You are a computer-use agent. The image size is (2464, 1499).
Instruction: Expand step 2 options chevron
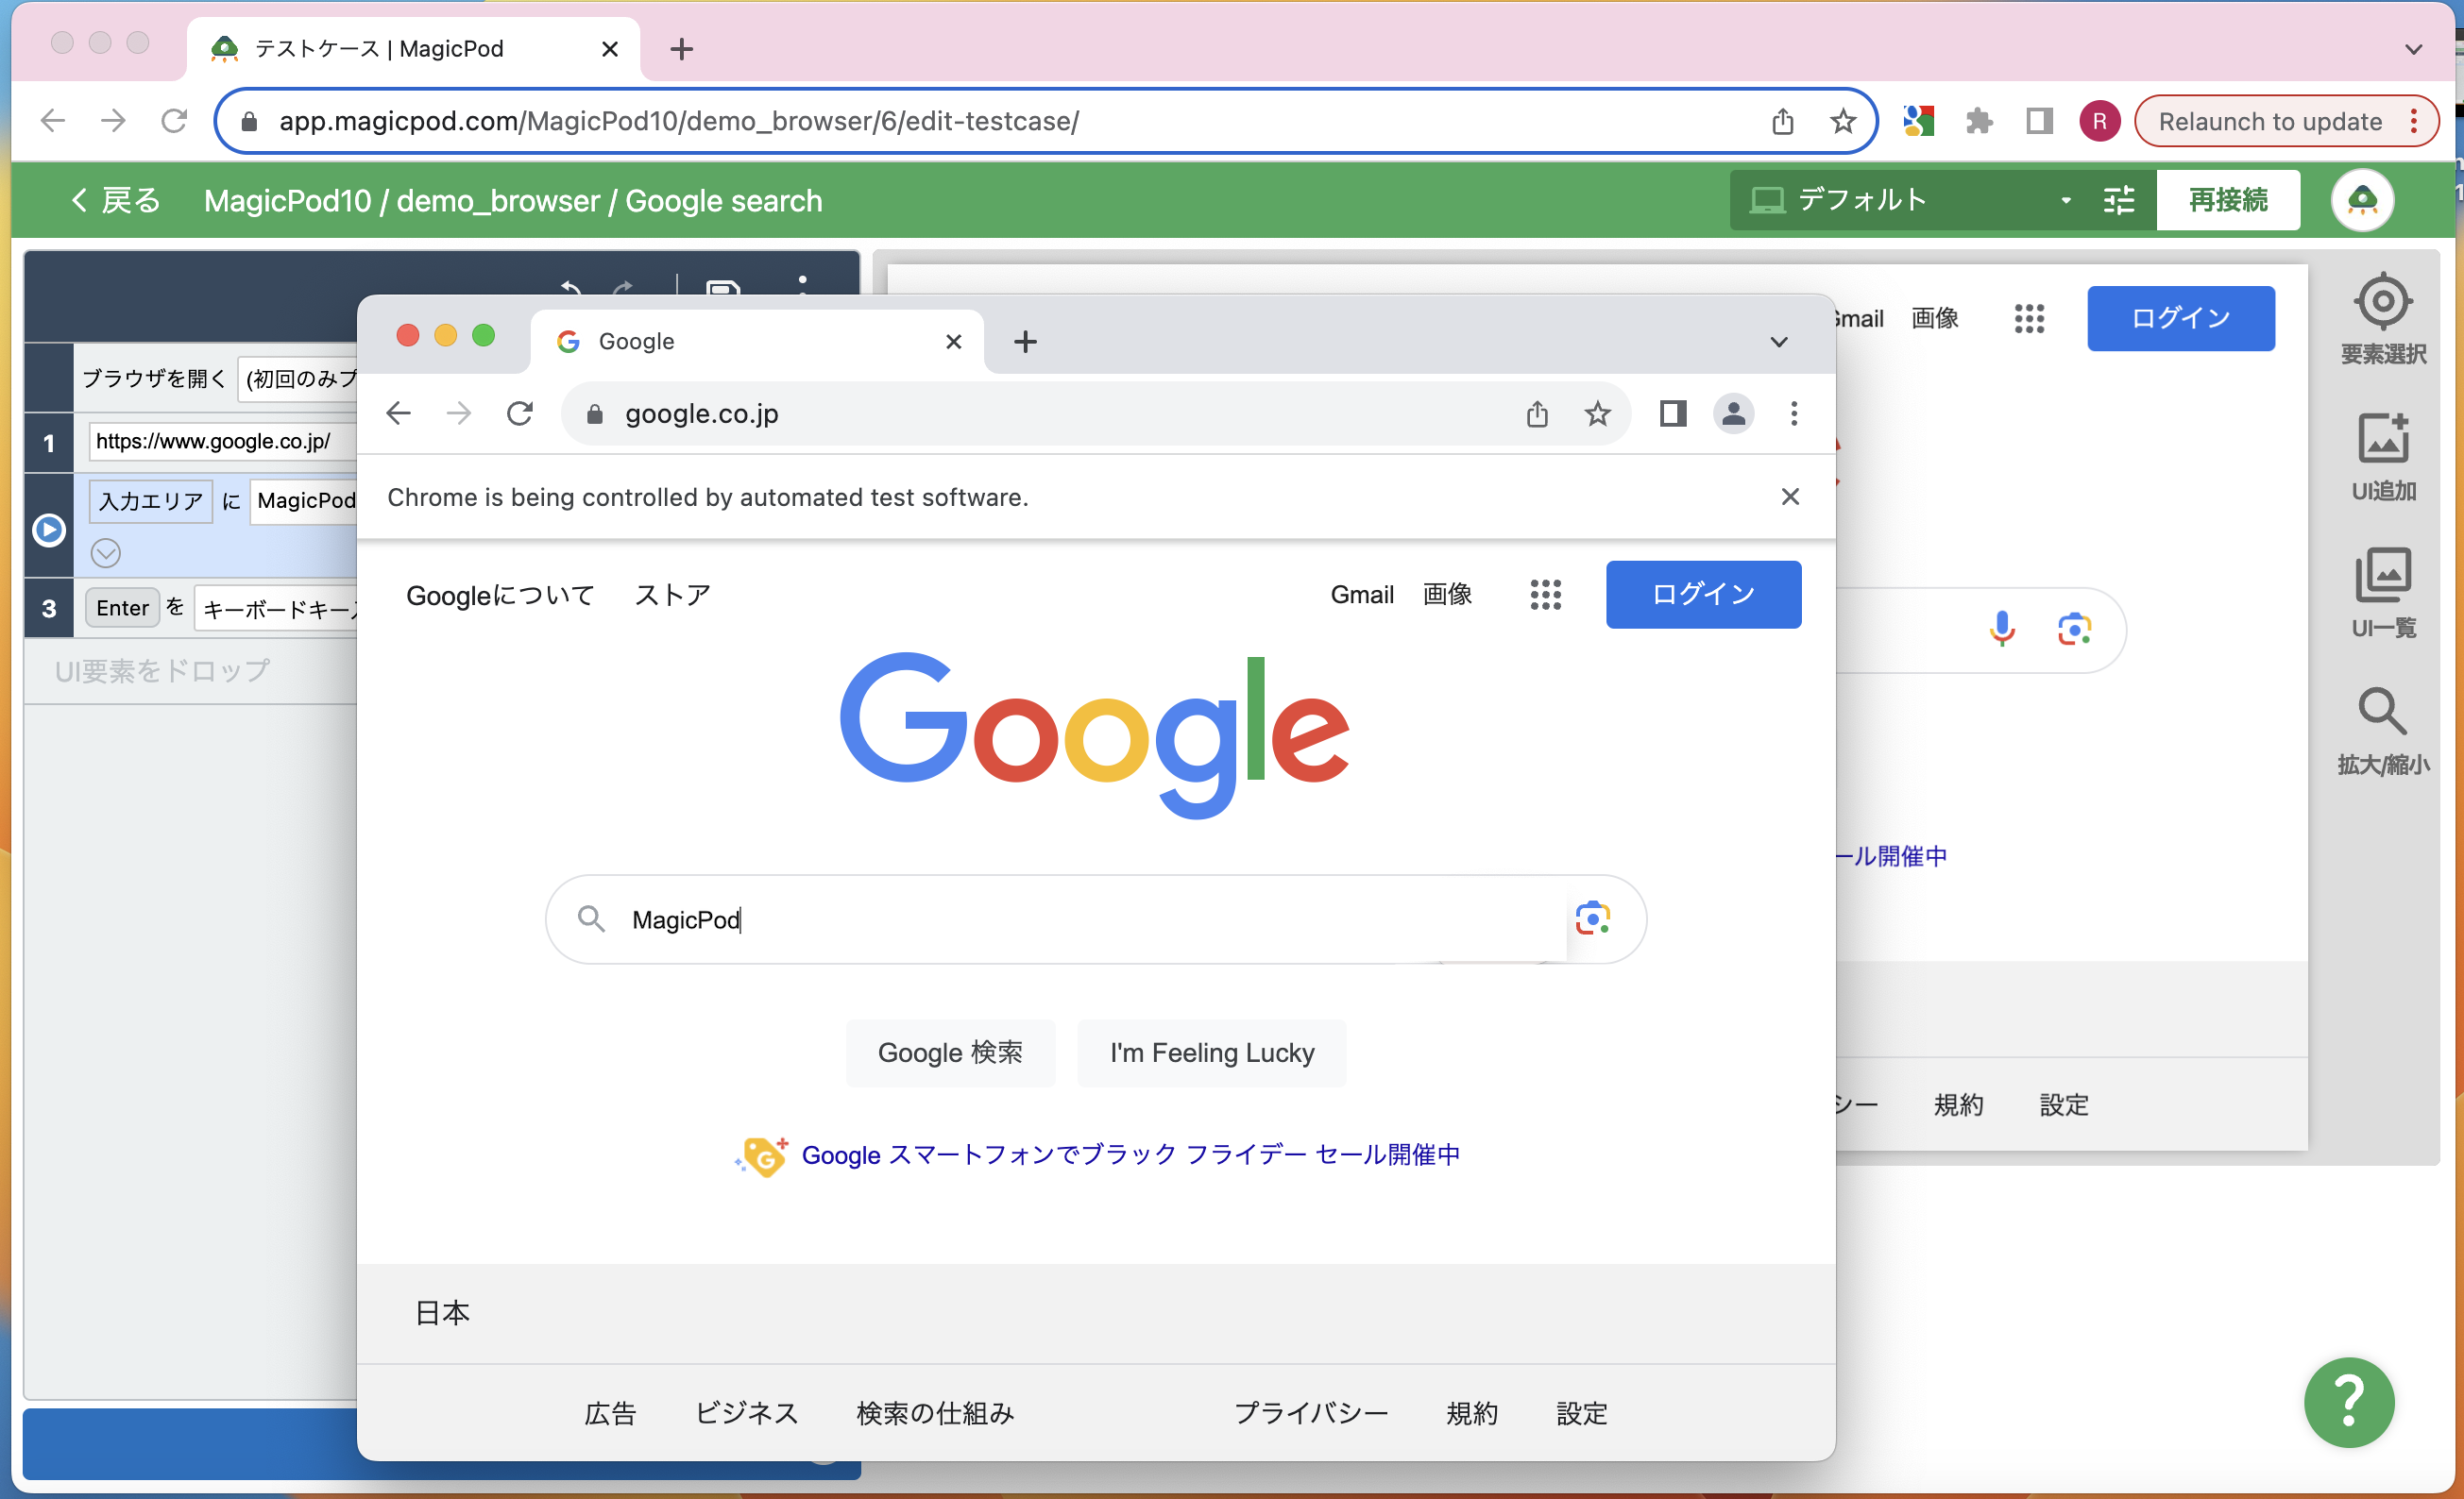pyautogui.click(x=105, y=552)
